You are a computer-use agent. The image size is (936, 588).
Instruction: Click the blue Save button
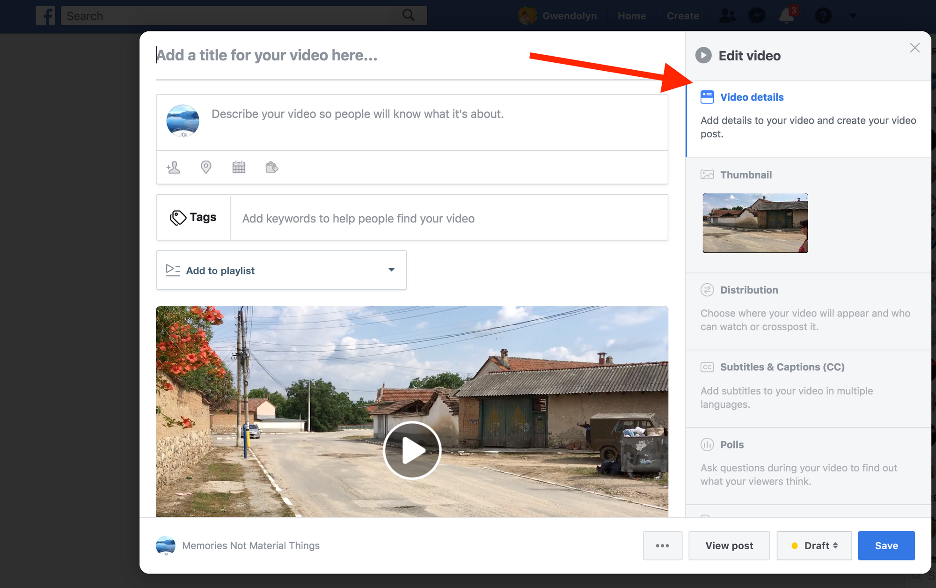point(886,545)
